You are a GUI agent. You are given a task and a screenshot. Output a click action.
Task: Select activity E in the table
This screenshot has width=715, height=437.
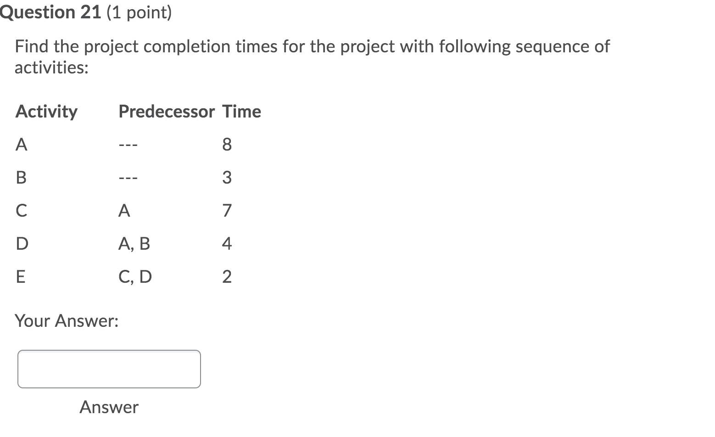click(20, 277)
